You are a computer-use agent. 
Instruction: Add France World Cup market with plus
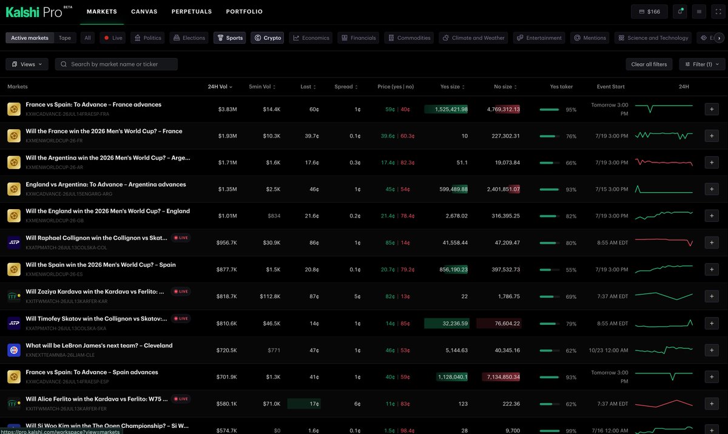(711, 136)
